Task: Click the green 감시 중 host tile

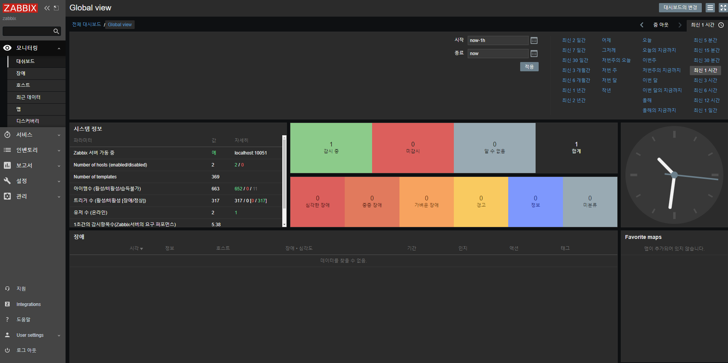Action: (x=331, y=148)
